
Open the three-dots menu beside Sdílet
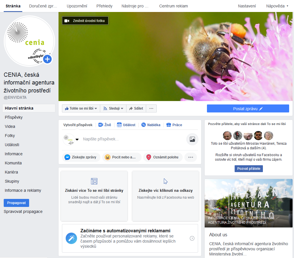tap(151, 108)
